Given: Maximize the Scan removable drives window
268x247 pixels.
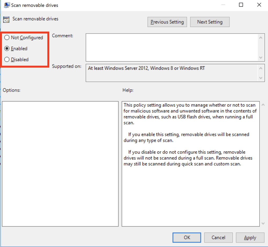Looking at the screenshot, I should (x=241, y=5).
